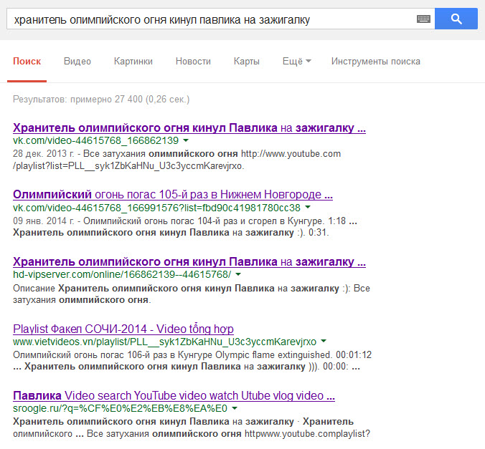Open the Новости tab

click(x=193, y=62)
